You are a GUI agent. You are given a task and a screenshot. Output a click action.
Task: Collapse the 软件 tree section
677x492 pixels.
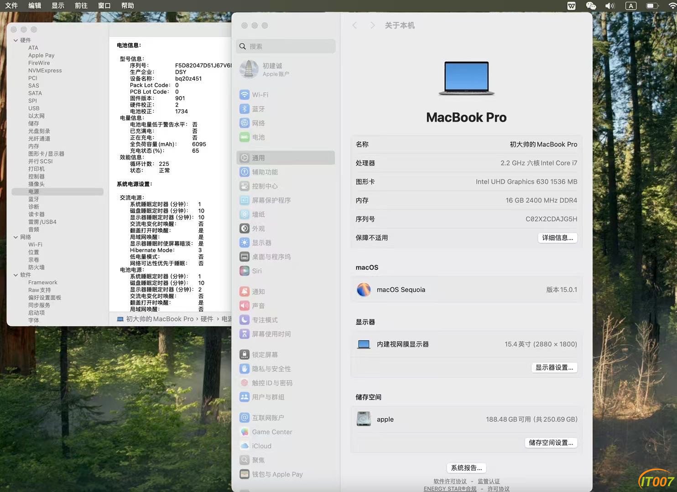point(16,275)
